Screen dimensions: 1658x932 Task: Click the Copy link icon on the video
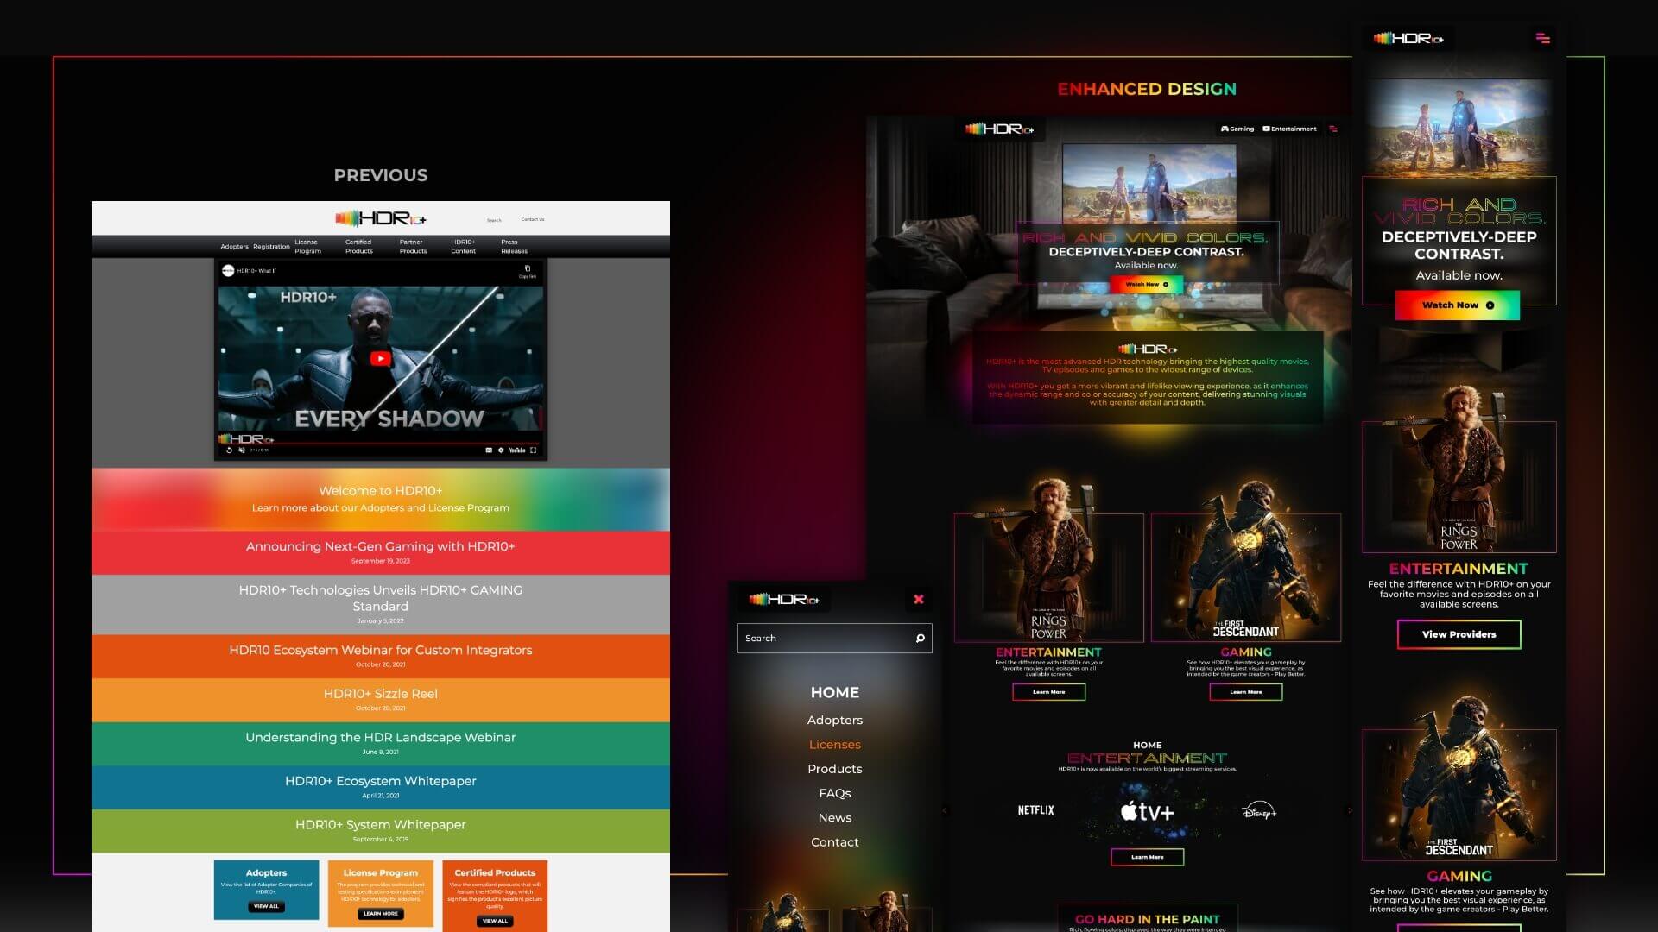(x=528, y=270)
